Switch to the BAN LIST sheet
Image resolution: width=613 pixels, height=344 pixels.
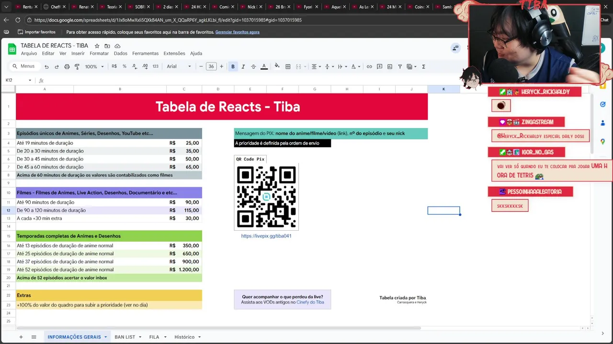[125, 337]
